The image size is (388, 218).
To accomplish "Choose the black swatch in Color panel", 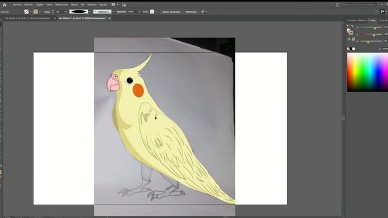I will (x=351, y=49).
